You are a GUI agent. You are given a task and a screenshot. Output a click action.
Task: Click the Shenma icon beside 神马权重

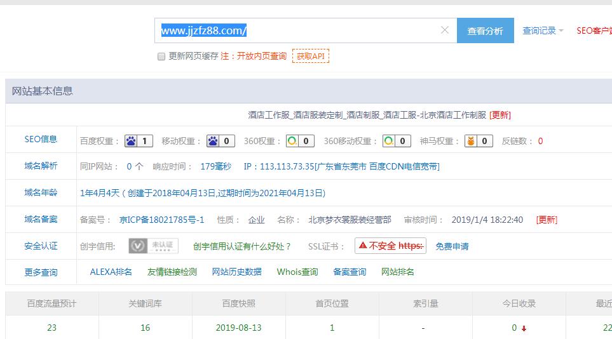tap(471, 141)
